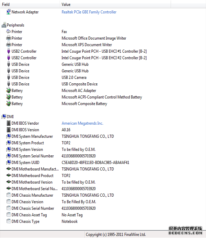The image size is (206, 238).
Task: Click the USB2 Controller icon for EHCI #1
Action: tap(9, 51)
